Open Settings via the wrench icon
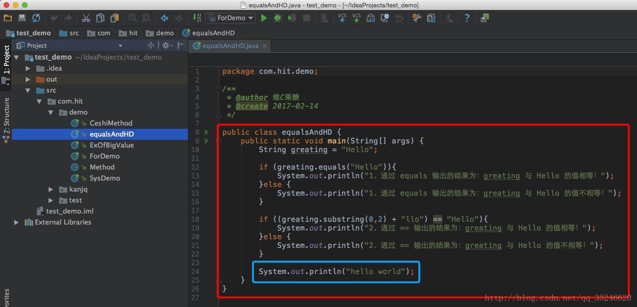The image size is (637, 307). [416, 18]
